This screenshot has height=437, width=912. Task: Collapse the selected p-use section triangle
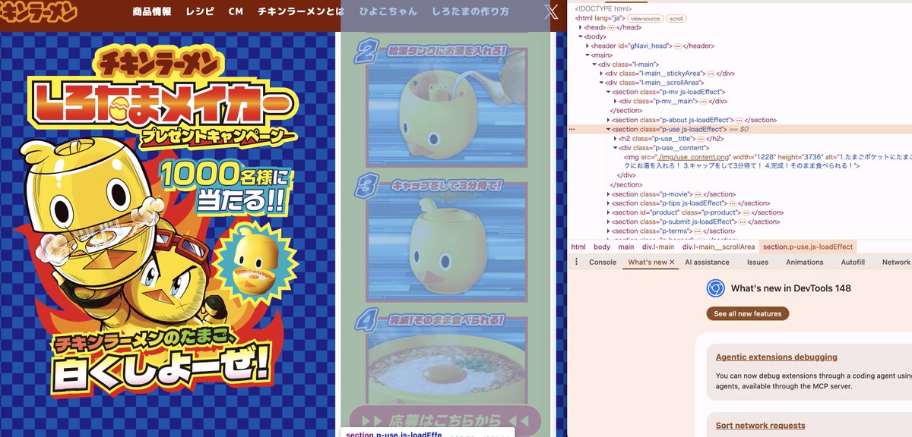click(x=608, y=130)
